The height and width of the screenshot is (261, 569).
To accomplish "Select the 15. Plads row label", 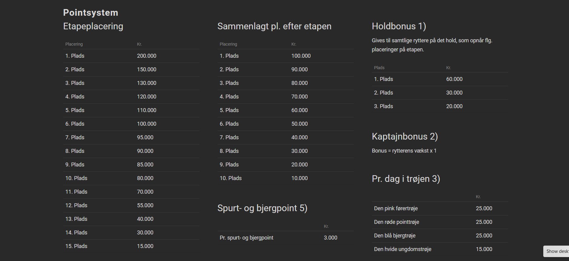I will point(76,246).
